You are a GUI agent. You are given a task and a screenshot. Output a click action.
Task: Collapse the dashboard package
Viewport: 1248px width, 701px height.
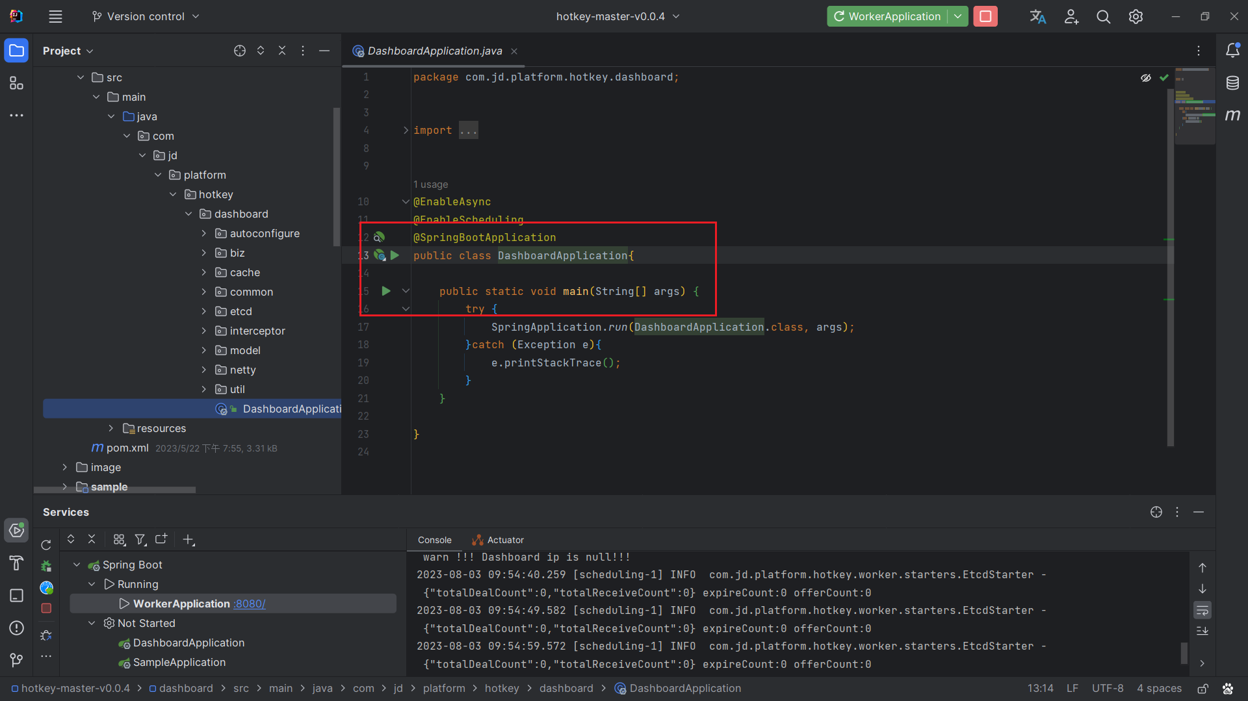pyautogui.click(x=188, y=214)
